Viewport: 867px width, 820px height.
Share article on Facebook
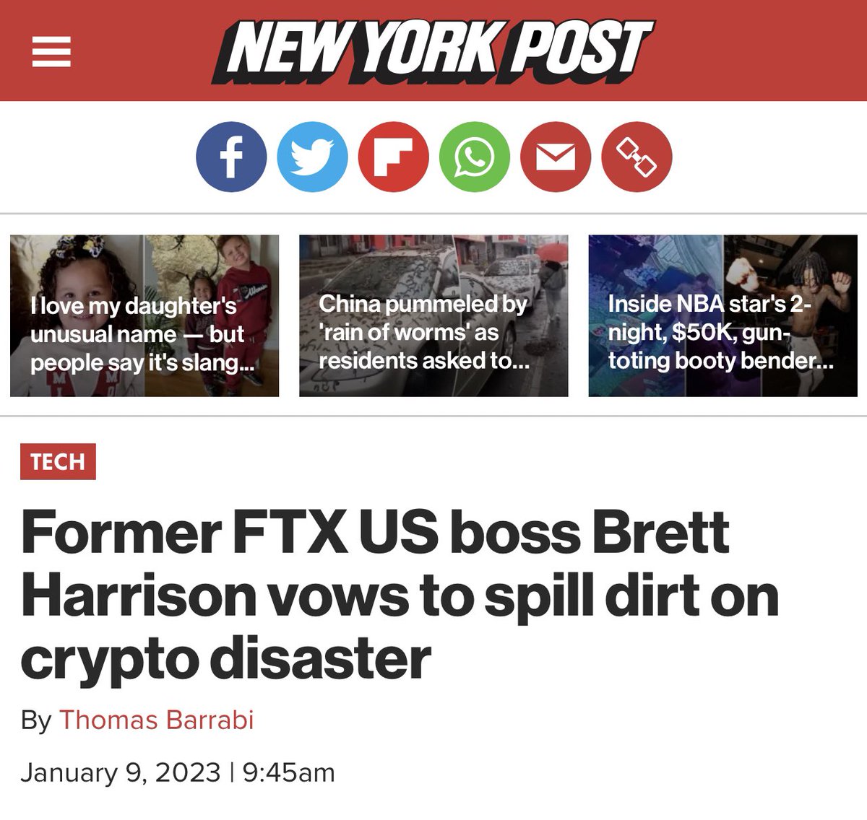[x=231, y=157]
